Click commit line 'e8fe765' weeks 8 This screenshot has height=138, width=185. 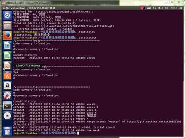pos(56,107)
